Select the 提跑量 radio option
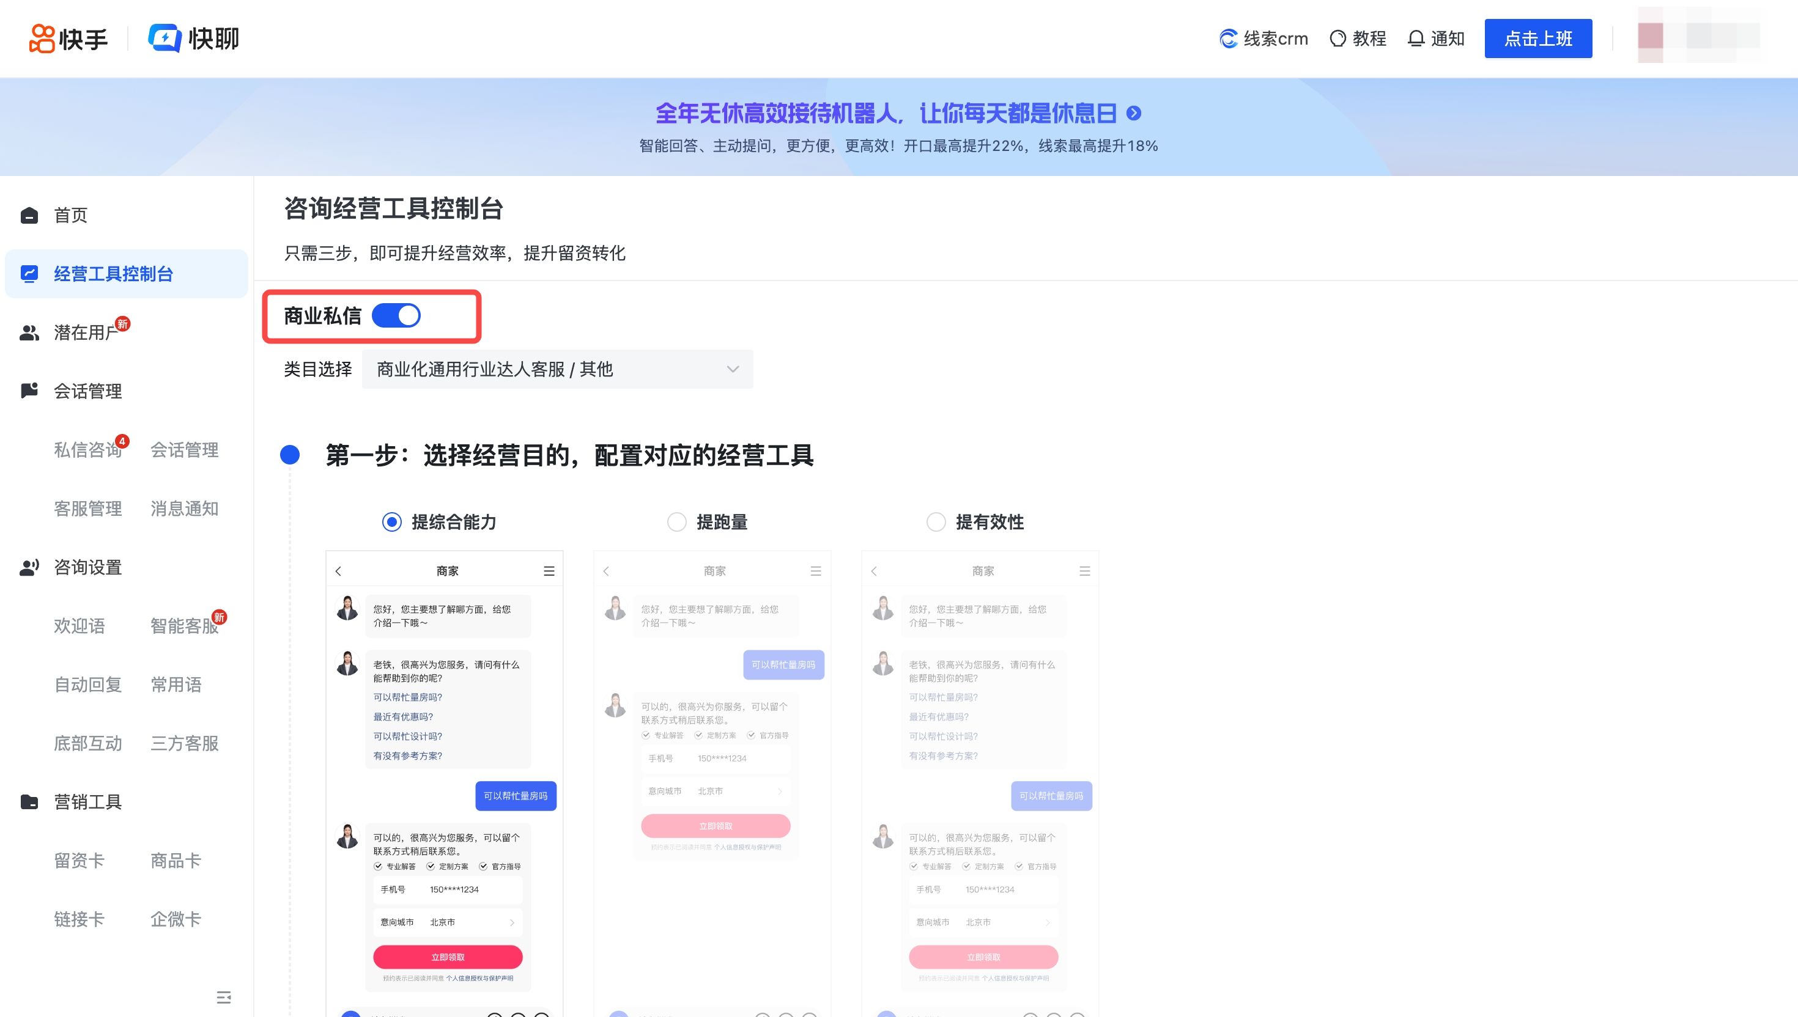1798x1017 pixels. coord(676,522)
